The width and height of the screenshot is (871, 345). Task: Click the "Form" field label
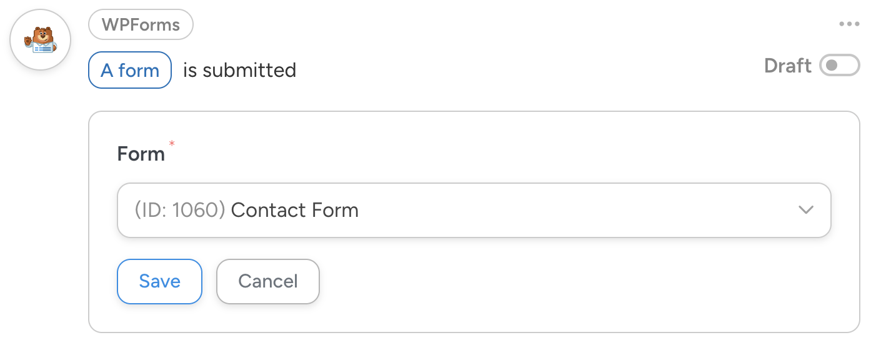tap(141, 154)
